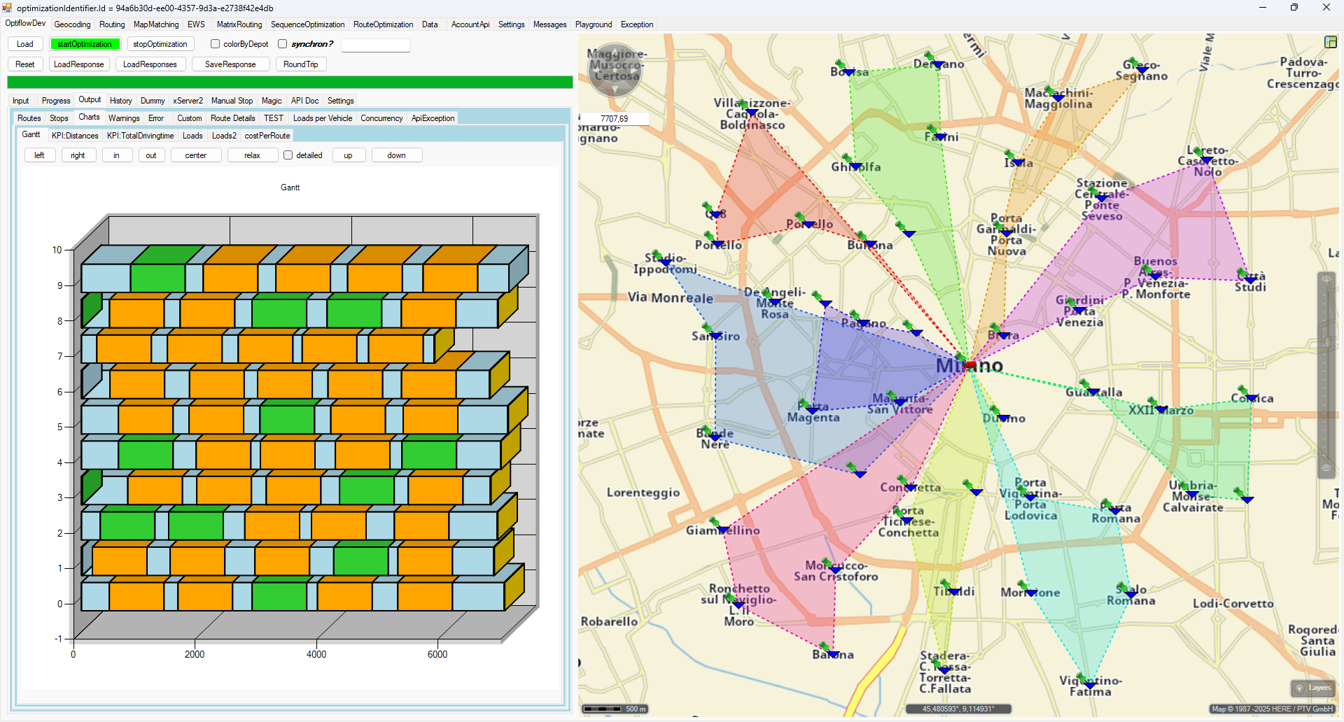Zoom out with the map minus button
Viewport: 1344px width, 722px height.
(1326, 469)
